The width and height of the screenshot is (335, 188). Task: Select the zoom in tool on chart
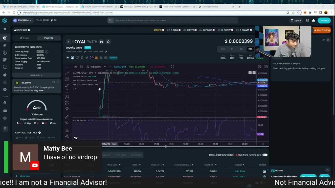pos(67,122)
